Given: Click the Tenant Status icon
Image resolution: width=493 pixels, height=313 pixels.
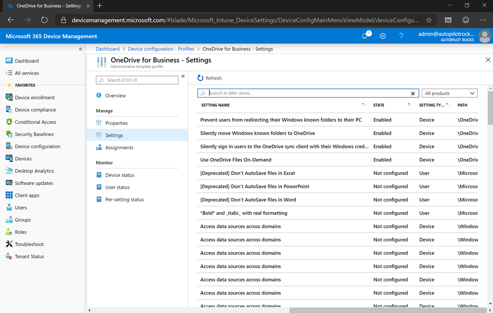Looking at the screenshot, I should (8, 256).
